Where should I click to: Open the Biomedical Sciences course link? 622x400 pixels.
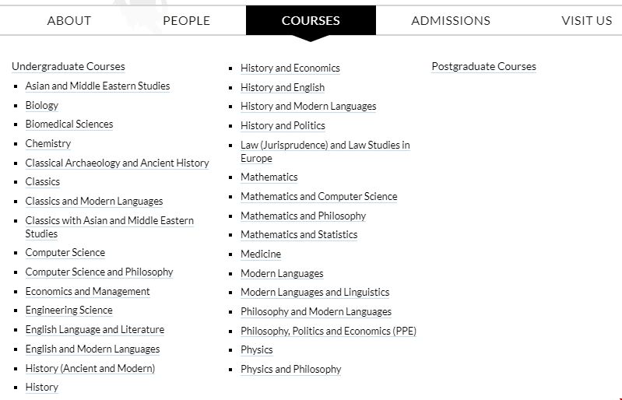click(x=69, y=125)
